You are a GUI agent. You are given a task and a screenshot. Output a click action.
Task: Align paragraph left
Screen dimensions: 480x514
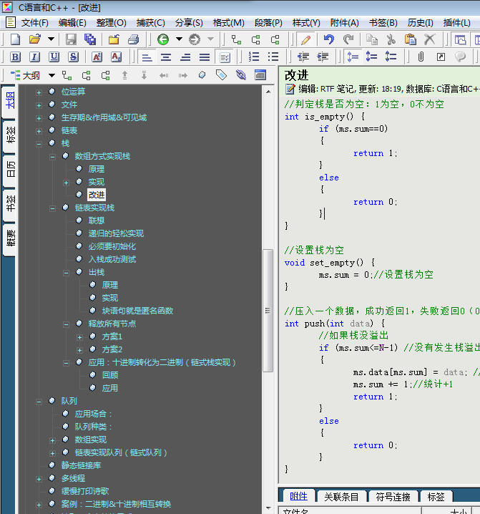pyautogui.click(x=147, y=57)
